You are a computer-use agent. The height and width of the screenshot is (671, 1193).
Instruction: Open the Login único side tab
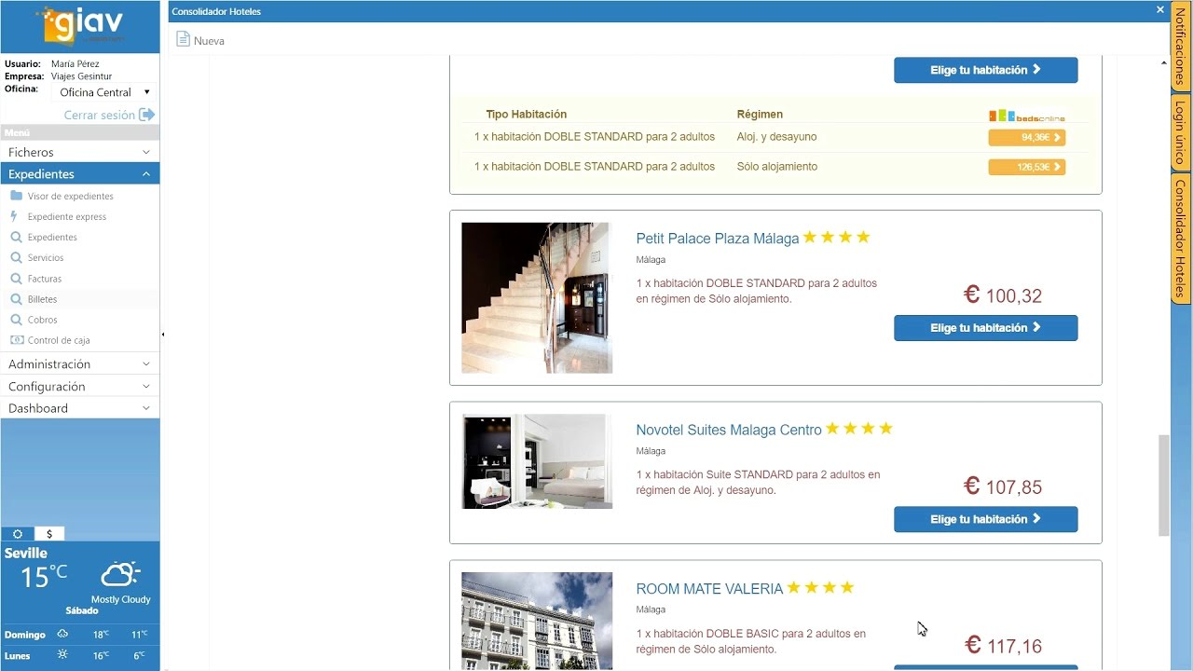click(1180, 131)
